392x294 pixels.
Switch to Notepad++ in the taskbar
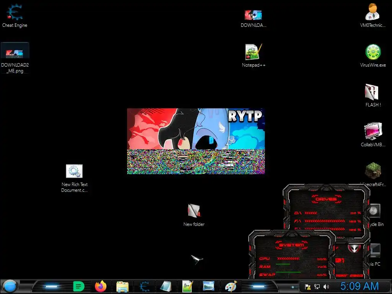[187, 286]
